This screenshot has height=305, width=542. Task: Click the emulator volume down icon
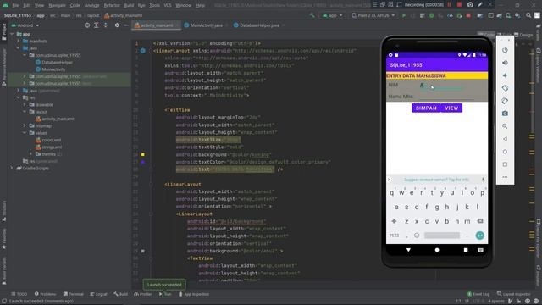point(505,75)
